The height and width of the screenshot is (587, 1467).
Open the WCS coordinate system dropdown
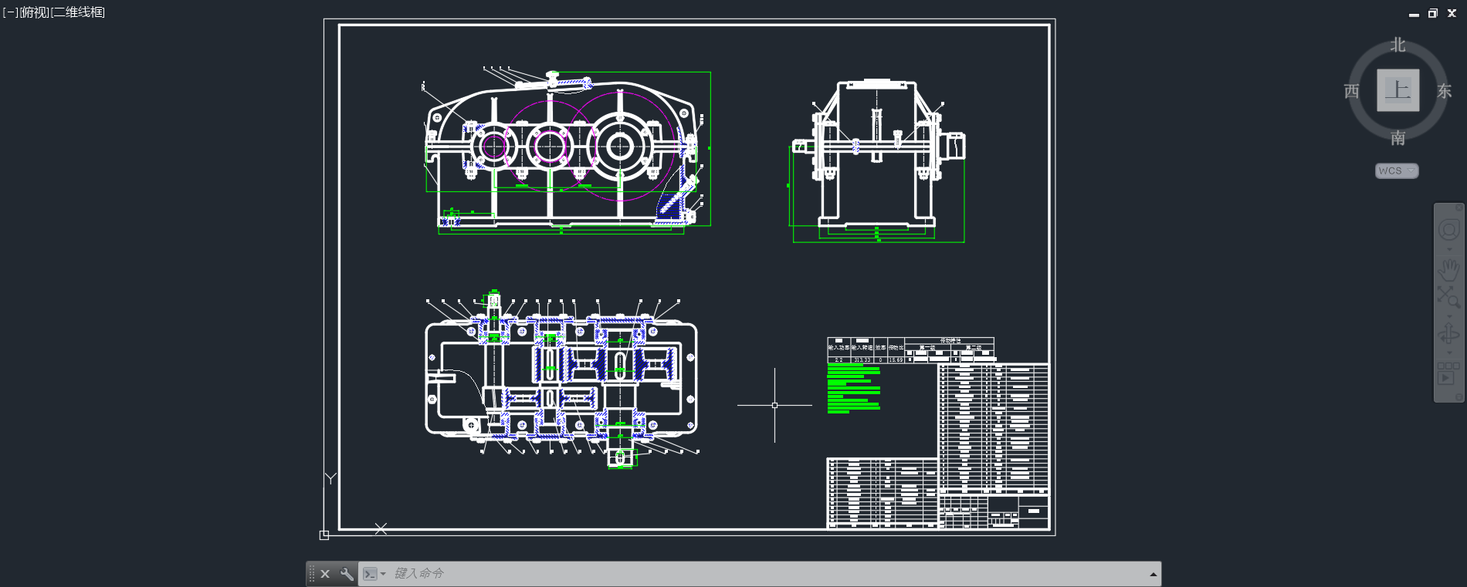click(x=1397, y=171)
